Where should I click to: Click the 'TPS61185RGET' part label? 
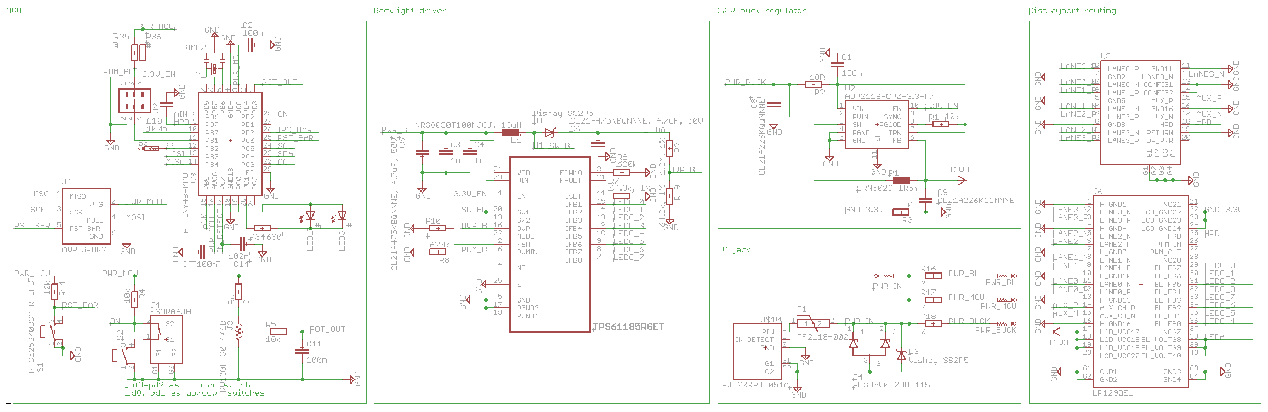(x=629, y=327)
